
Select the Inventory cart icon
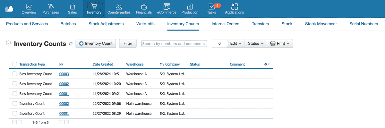pos(94,6)
